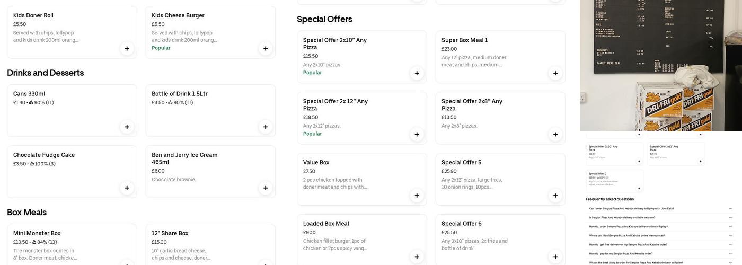This screenshot has height=265, width=742.
Task: Add Special Offer 2x10" Any Pizza
Action: [x=417, y=73]
